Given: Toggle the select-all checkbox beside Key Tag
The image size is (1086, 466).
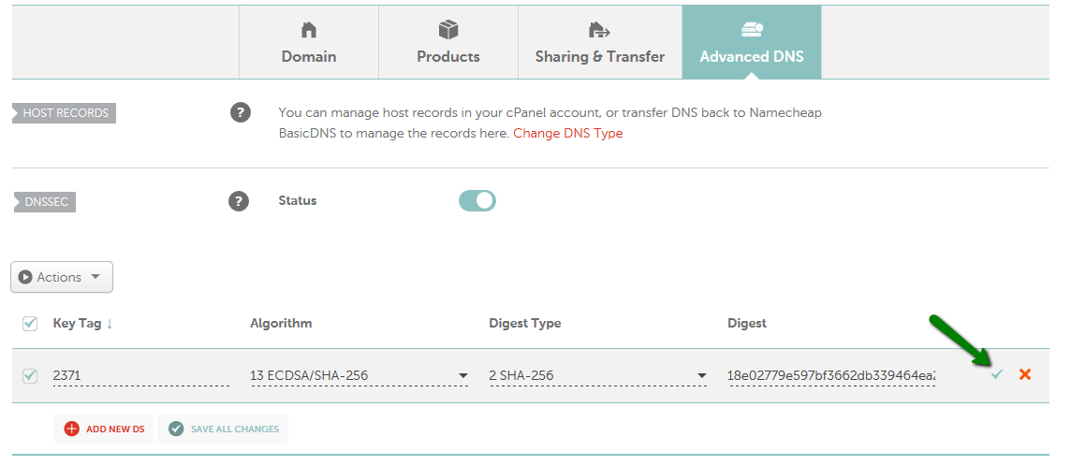Looking at the screenshot, I should (x=30, y=324).
